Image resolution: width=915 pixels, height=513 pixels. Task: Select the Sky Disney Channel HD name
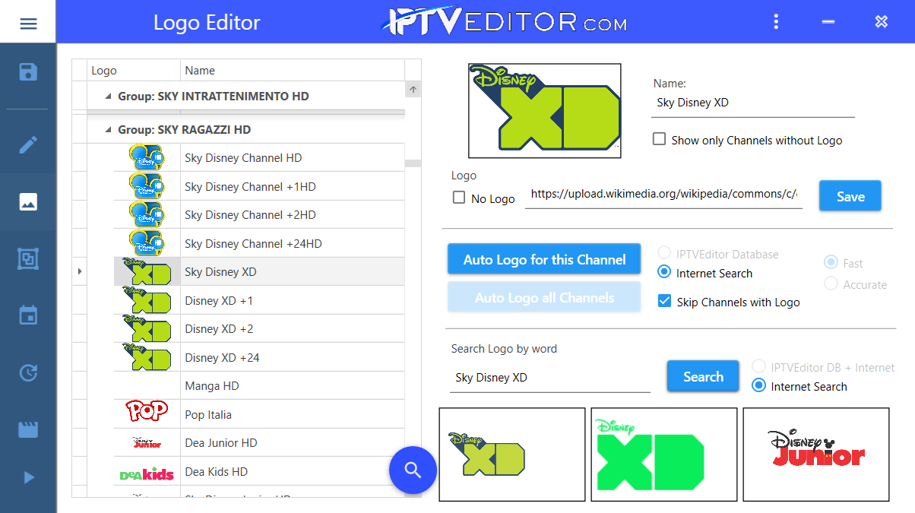(243, 158)
